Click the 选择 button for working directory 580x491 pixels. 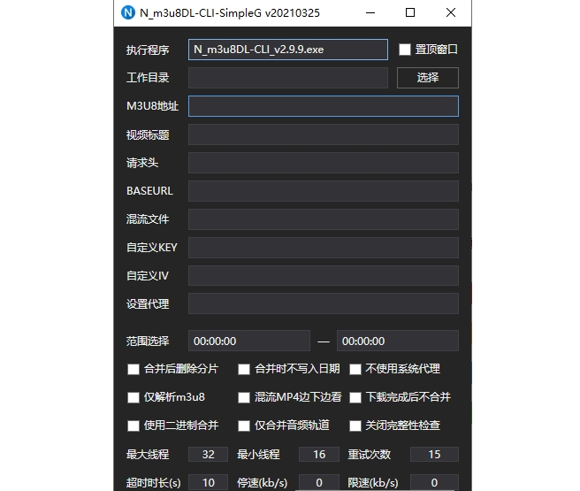427,78
